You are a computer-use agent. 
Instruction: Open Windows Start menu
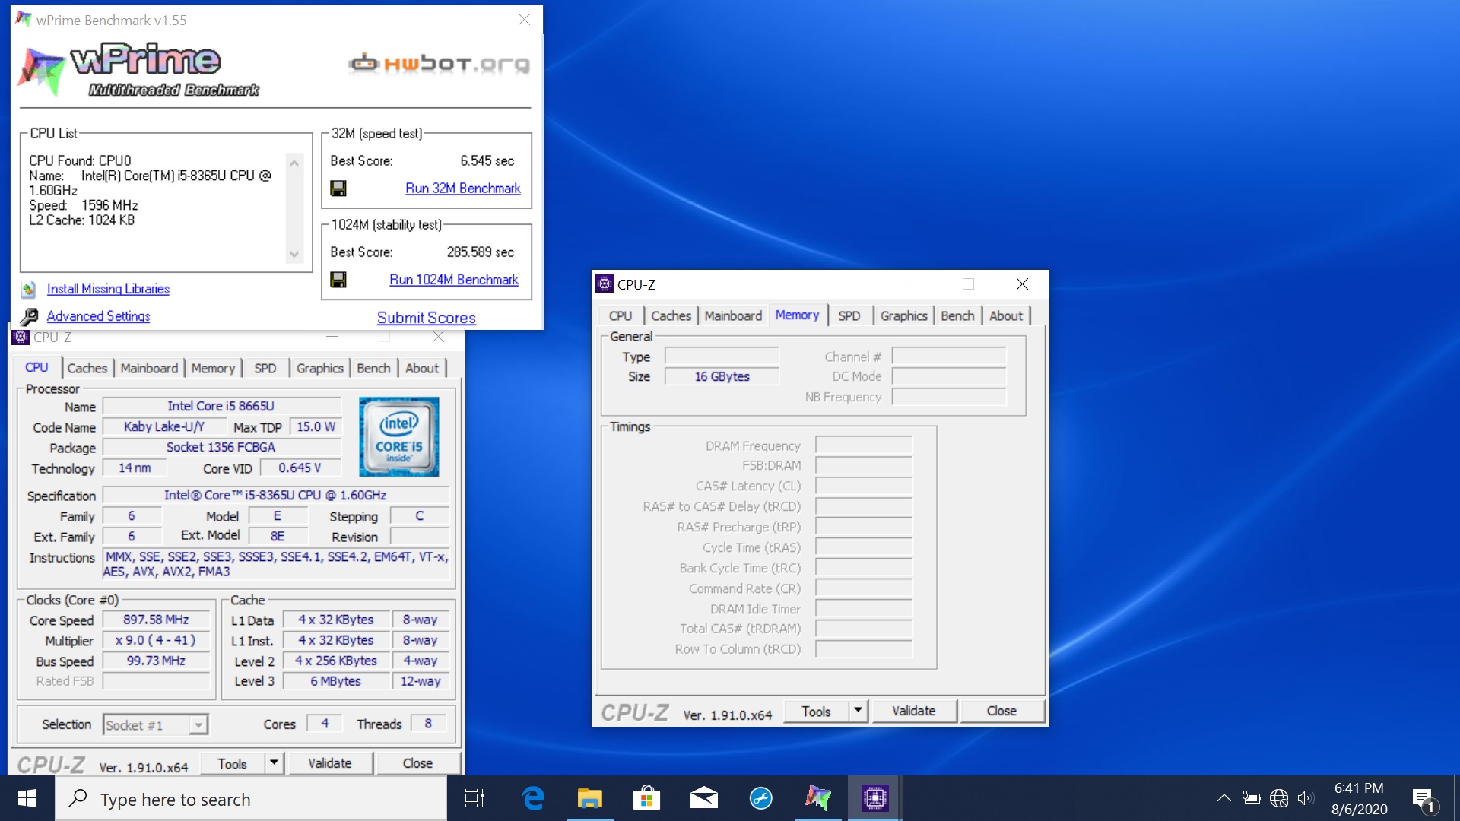pos(27,798)
